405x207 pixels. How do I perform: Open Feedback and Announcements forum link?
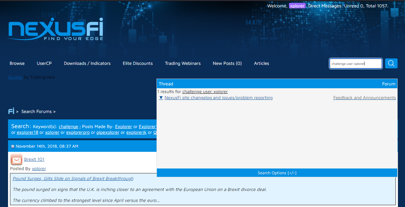364,98
